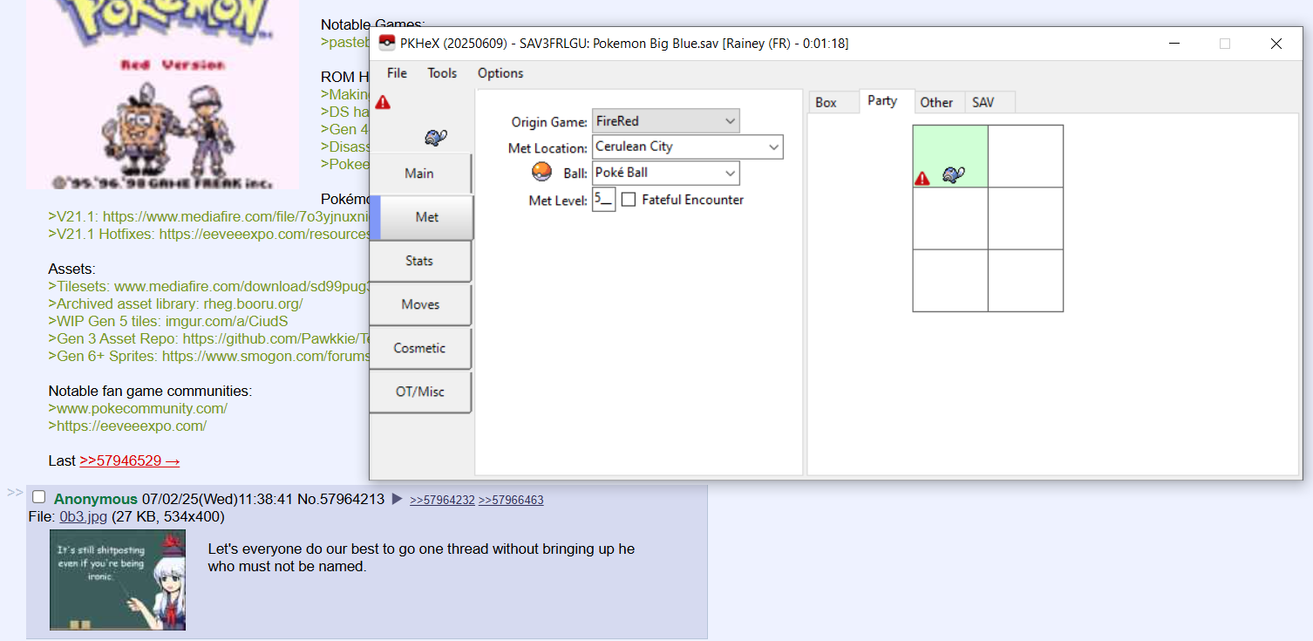Click the warning triangle in the party slot
This screenshot has width=1313, height=641.
tap(922, 179)
